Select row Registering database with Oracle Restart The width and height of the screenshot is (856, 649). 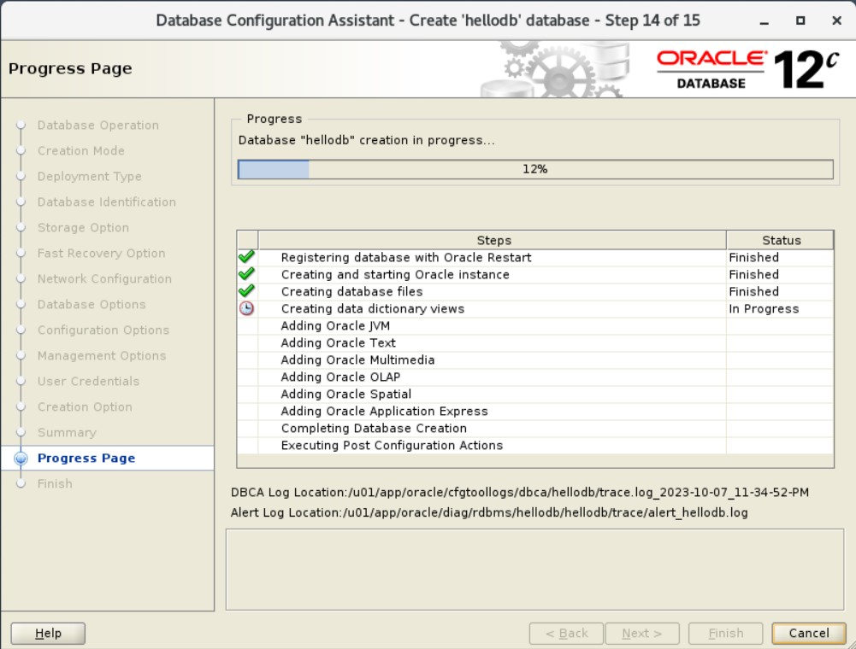[535, 257]
